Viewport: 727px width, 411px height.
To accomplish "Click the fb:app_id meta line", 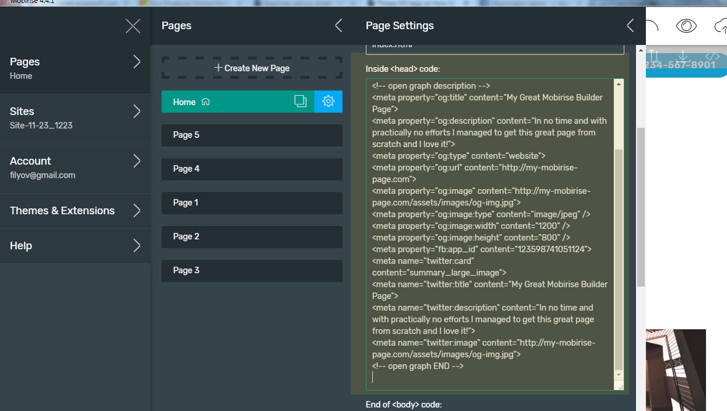I will (x=482, y=249).
